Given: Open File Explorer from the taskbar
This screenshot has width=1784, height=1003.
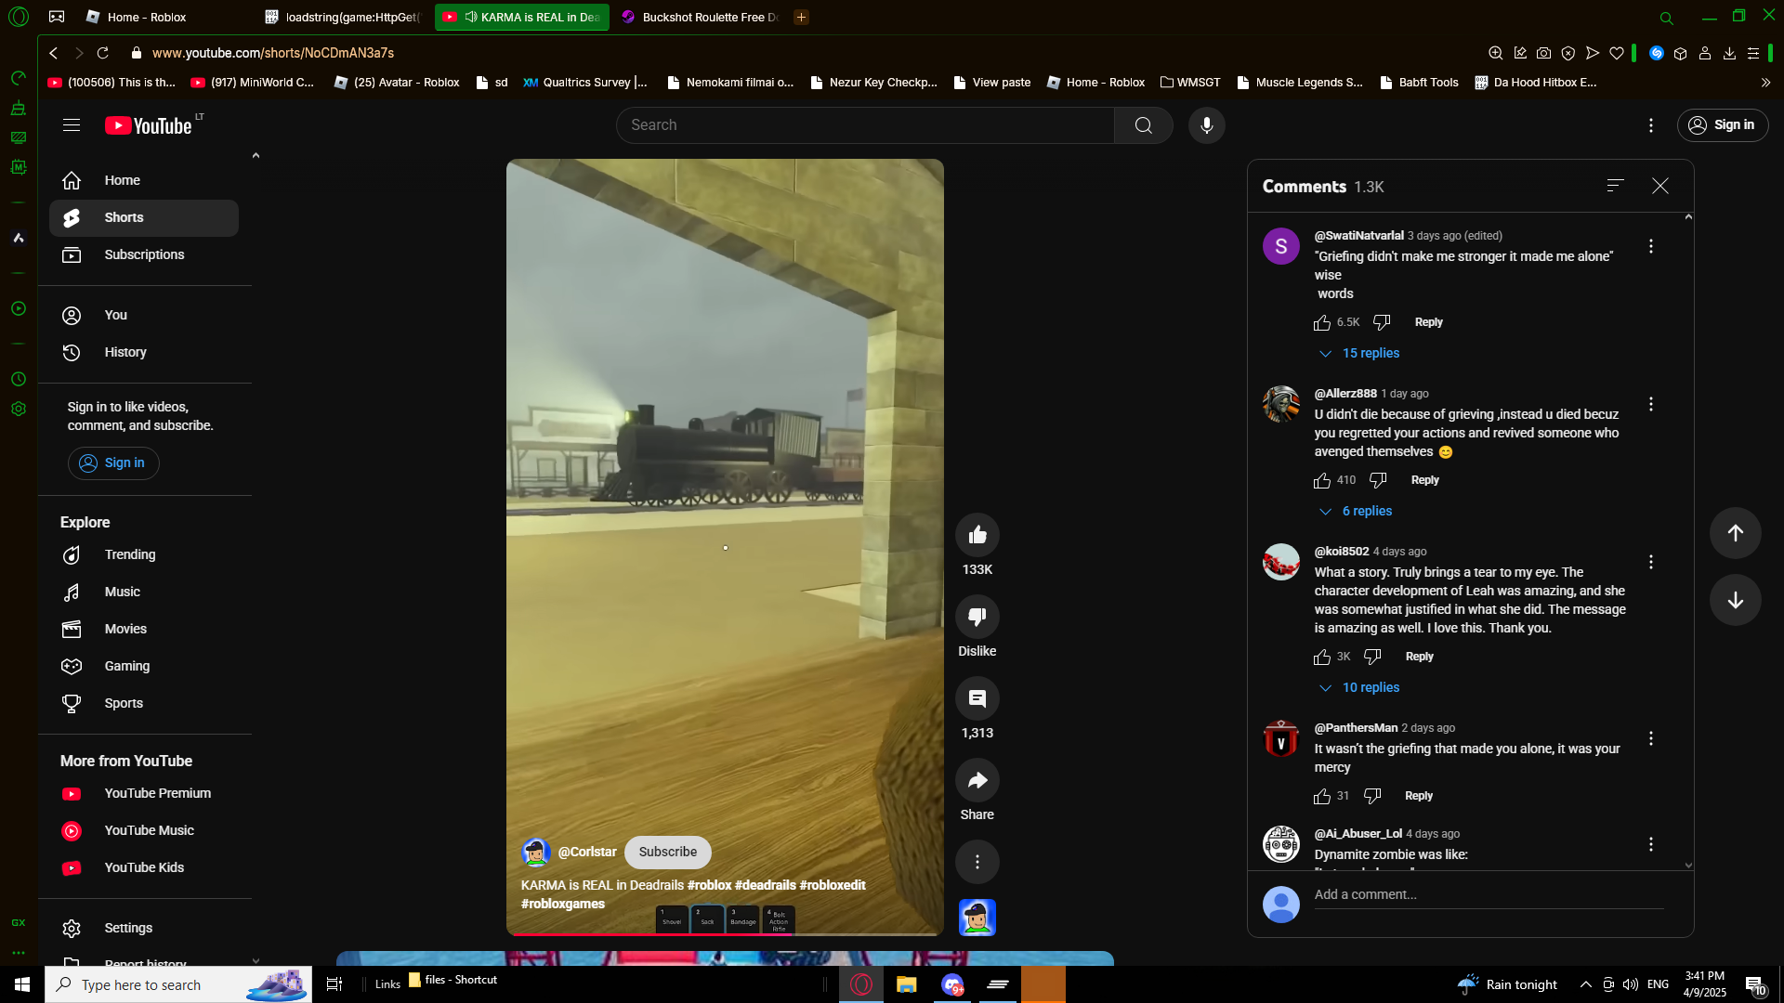Looking at the screenshot, I should (906, 984).
